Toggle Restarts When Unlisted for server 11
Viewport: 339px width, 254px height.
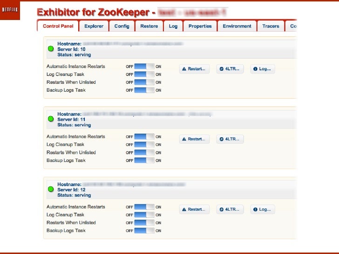pos(144,153)
